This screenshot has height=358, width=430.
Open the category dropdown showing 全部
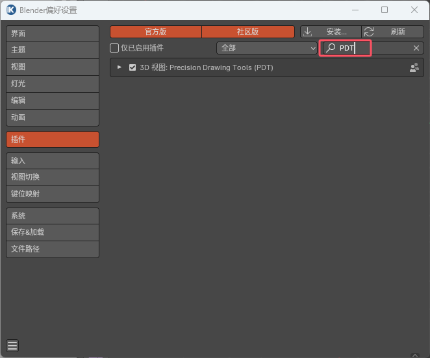coord(266,48)
